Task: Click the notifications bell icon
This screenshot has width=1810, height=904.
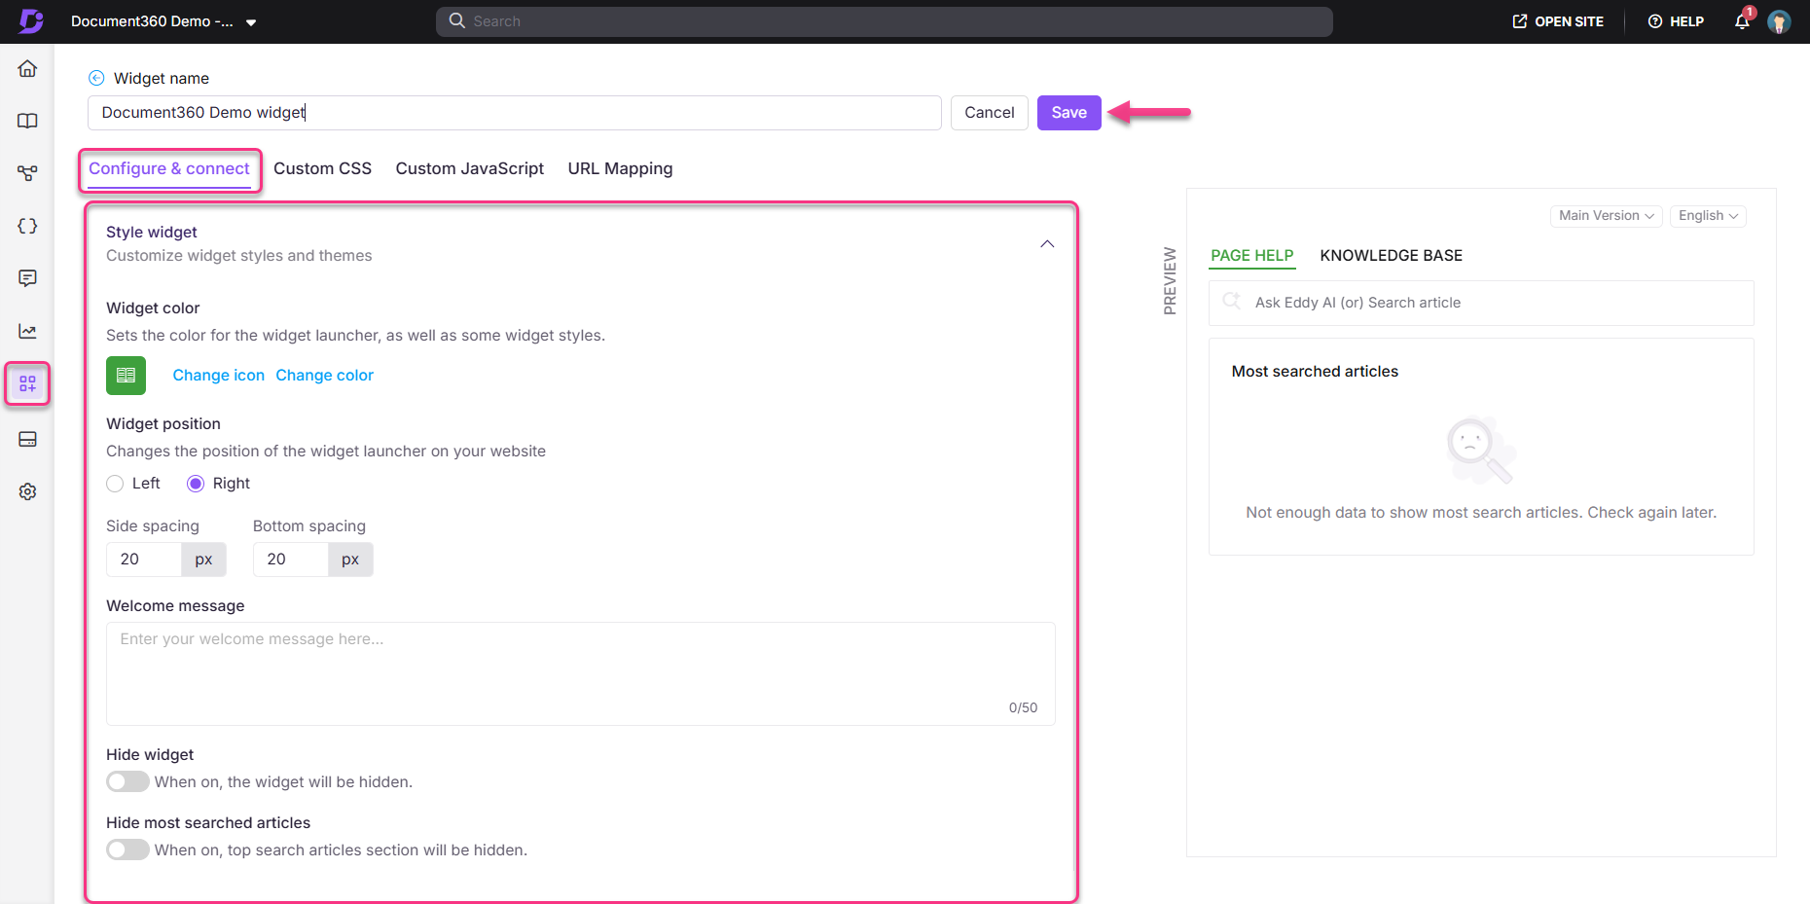Action: point(1742,21)
